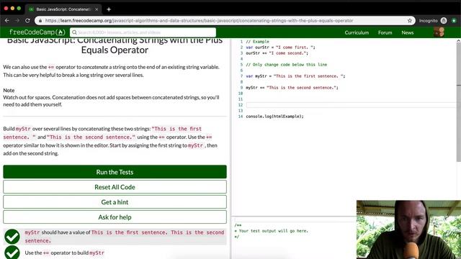Click Get a hint button
Image resolution: width=461 pixels, height=259 pixels.
point(115,202)
